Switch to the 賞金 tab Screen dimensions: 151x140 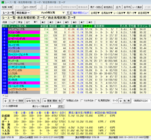[20, 22]
